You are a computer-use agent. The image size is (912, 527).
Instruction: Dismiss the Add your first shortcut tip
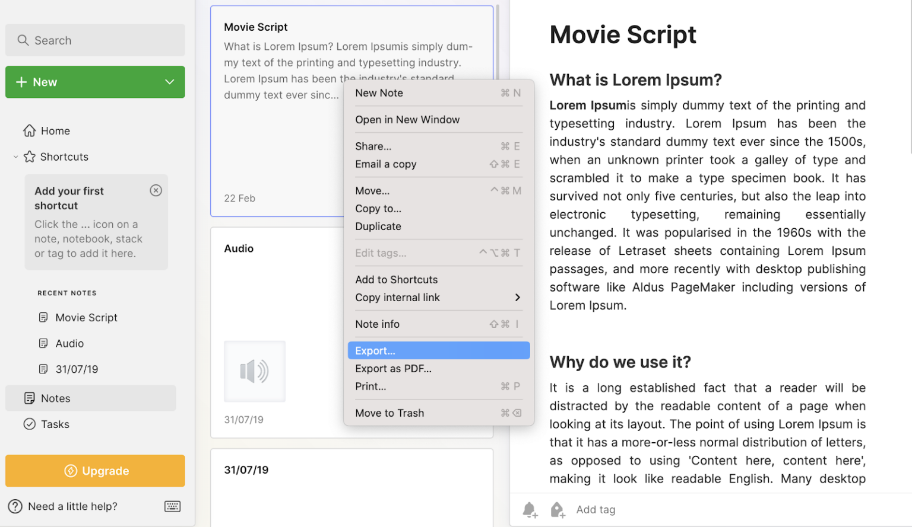(156, 190)
